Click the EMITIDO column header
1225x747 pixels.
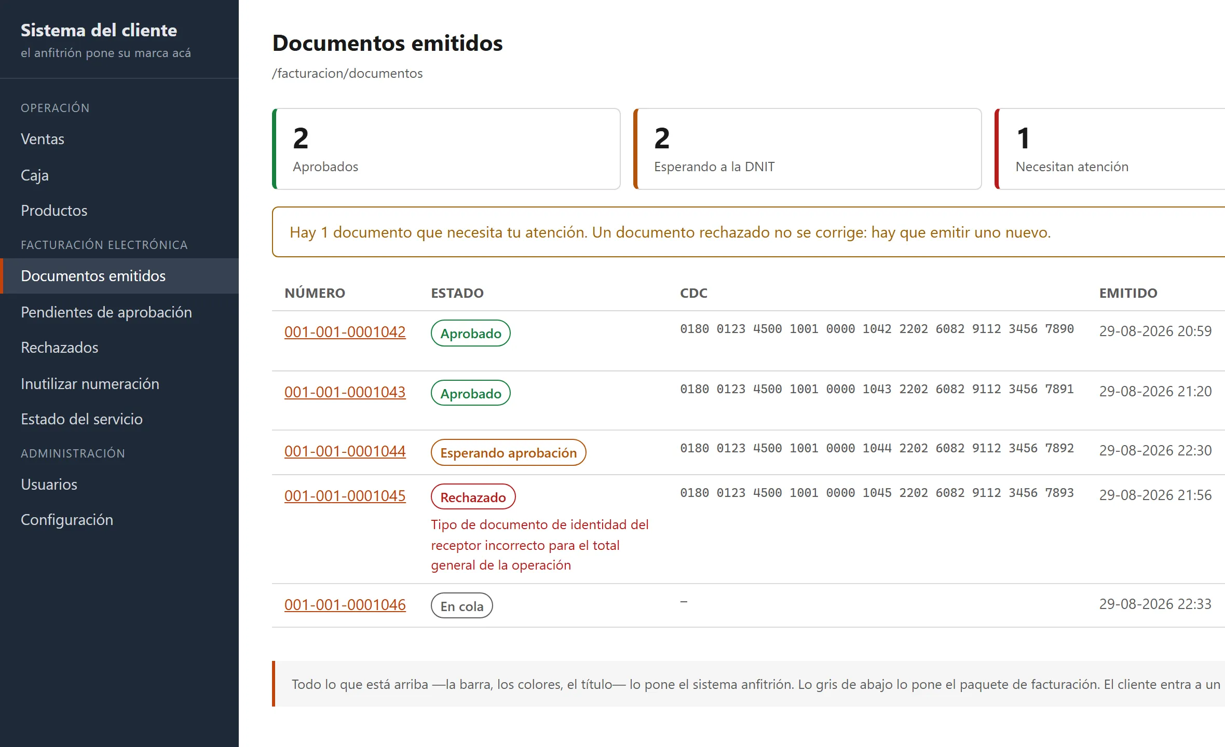coord(1128,293)
